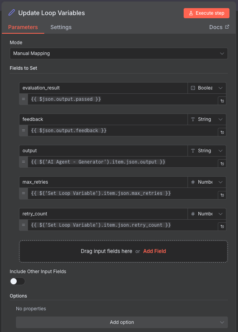Click Add Field in the drop area
The height and width of the screenshot is (332, 238).
[155, 251]
